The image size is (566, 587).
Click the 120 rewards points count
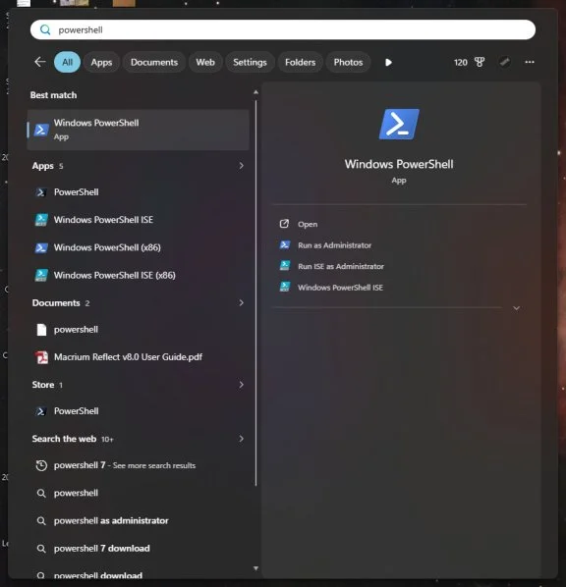tap(460, 62)
